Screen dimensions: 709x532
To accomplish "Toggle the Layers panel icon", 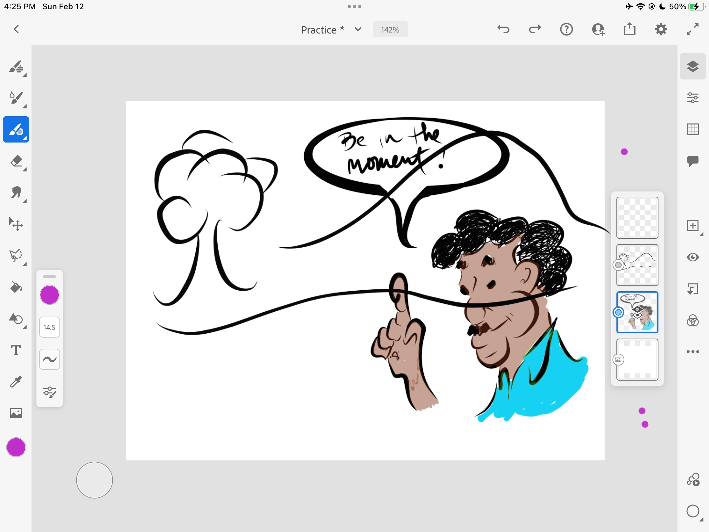I will [693, 66].
